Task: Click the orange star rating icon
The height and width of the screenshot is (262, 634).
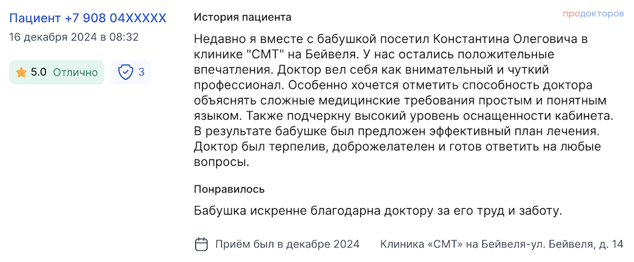Action: (21, 72)
